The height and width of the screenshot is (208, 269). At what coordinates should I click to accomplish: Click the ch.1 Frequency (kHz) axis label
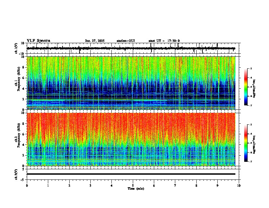[x=18, y=79]
